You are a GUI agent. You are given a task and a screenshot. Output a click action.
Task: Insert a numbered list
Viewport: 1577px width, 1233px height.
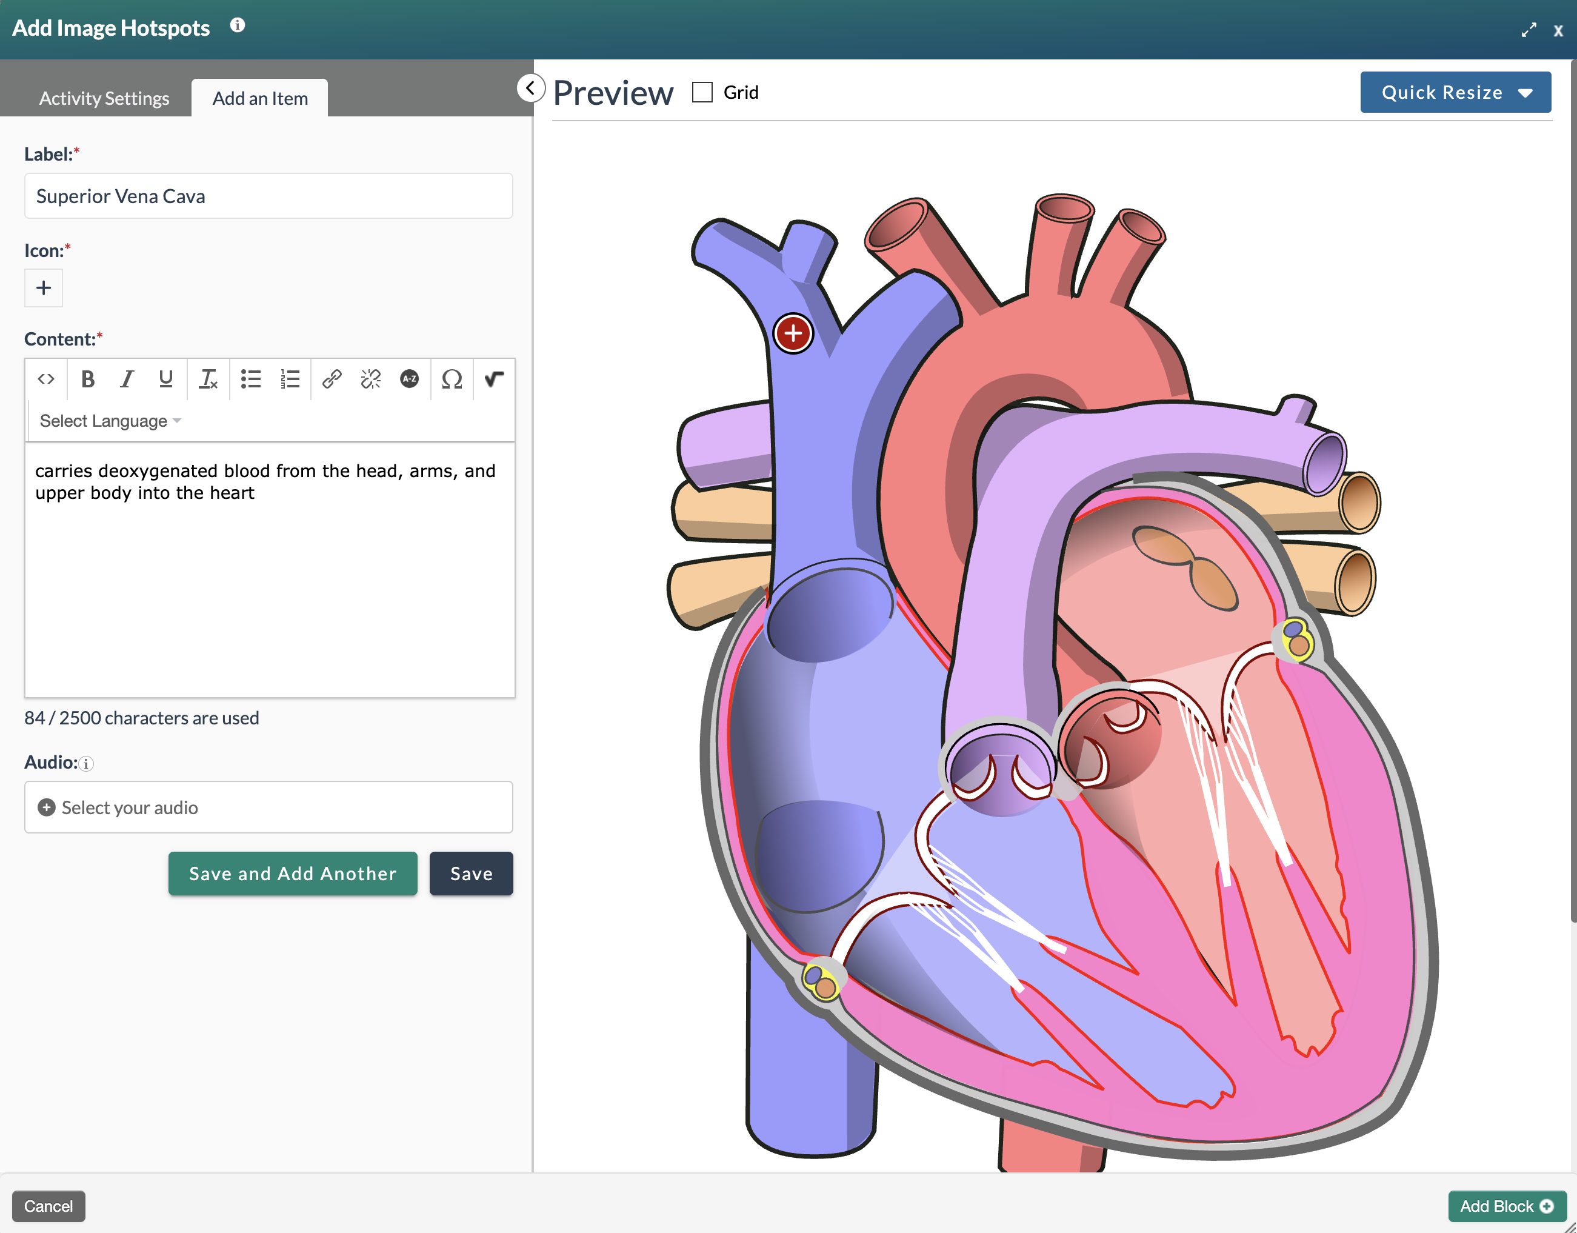290,378
